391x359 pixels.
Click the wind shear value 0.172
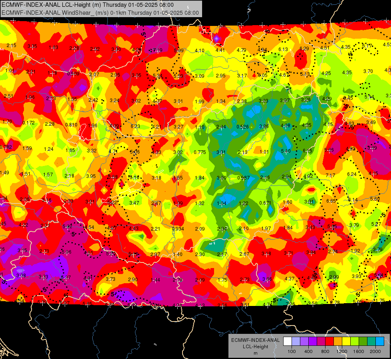tap(28, 122)
